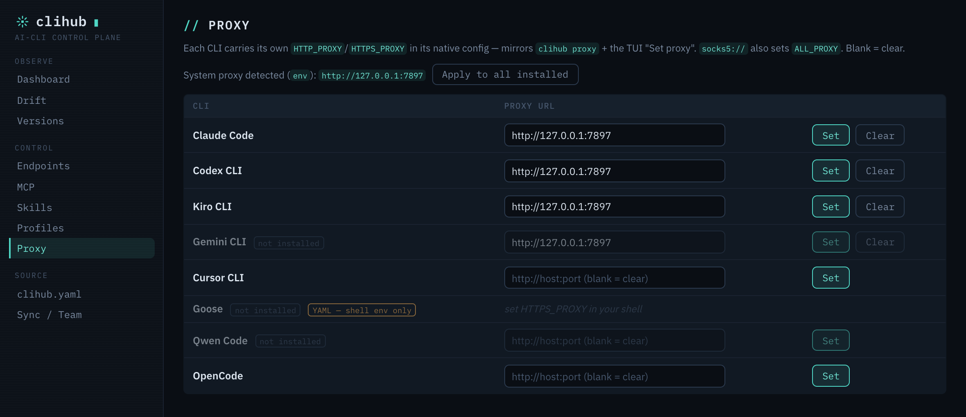Set proxy for Kiro CLI
966x417 pixels.
point(831,206)
